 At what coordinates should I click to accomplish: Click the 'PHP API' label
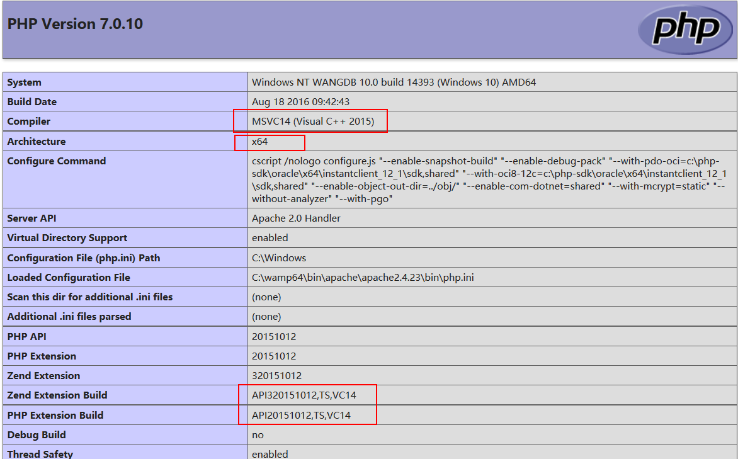click(x=27, y=337)
